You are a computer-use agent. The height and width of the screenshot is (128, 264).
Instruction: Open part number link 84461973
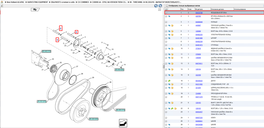(x=199, y=45)
